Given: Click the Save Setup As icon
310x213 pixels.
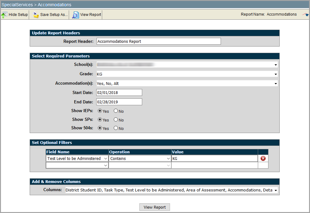Looking at the screenshot, I should 36,15.
